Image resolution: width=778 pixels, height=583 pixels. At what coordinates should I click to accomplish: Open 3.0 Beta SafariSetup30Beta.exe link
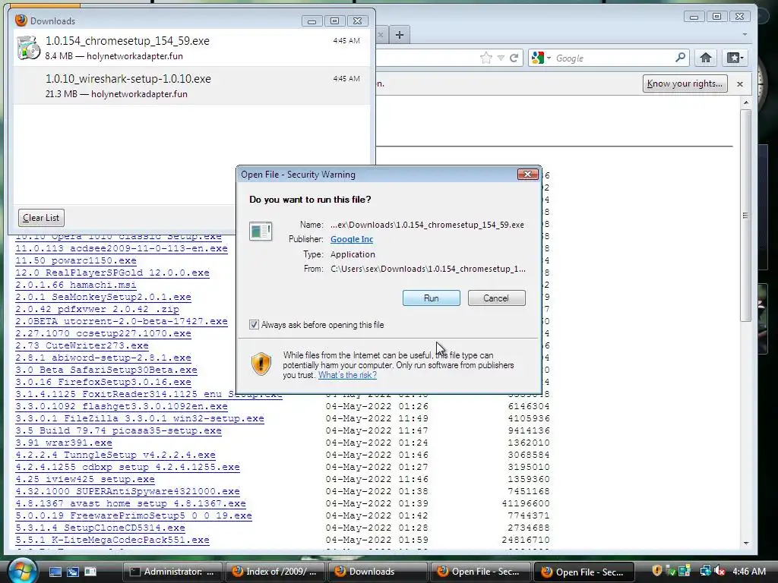(106, 370)
